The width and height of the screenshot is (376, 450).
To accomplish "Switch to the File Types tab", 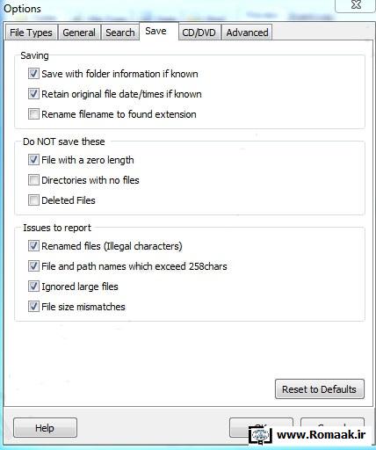I will point(31,33).
